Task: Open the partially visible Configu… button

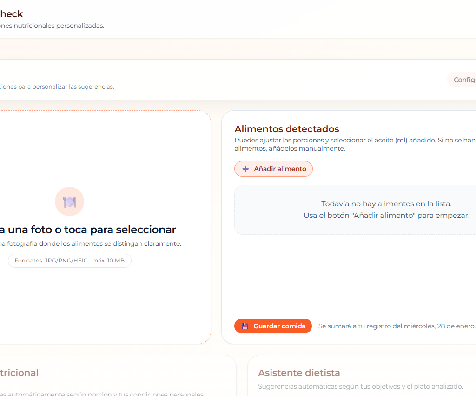Action: [463, 80]
